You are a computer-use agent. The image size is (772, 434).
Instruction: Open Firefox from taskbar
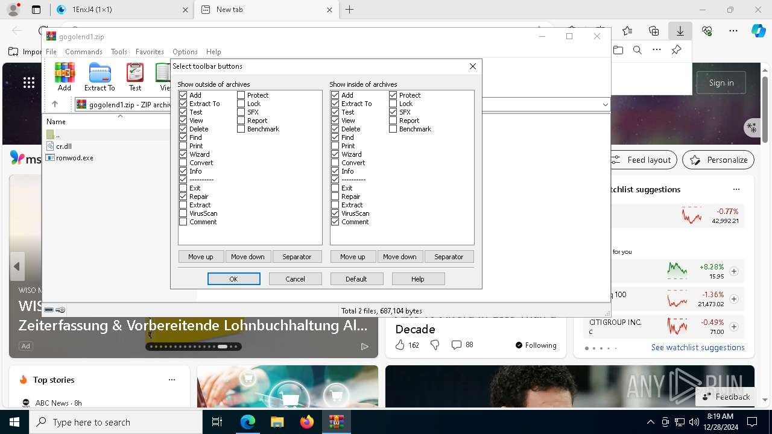(306, 422)
